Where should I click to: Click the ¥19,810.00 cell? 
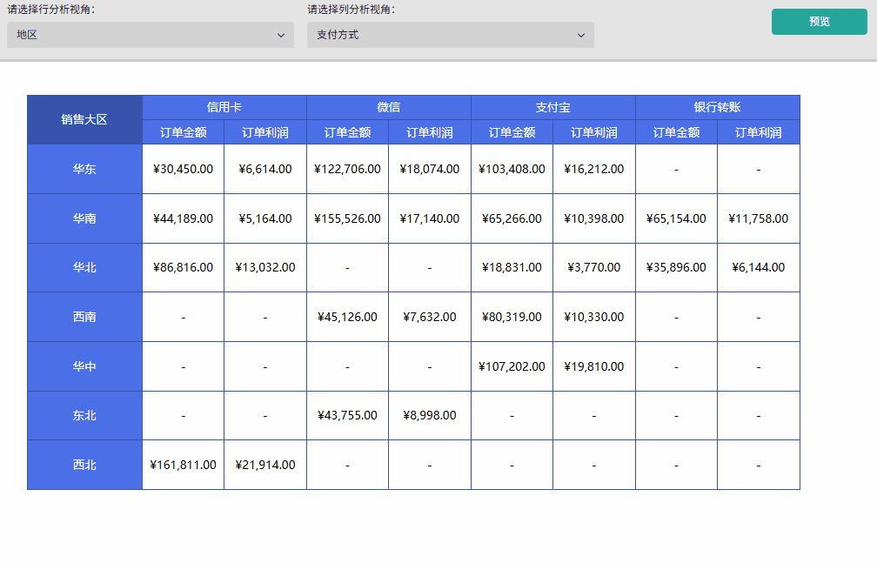click(594, 366)
